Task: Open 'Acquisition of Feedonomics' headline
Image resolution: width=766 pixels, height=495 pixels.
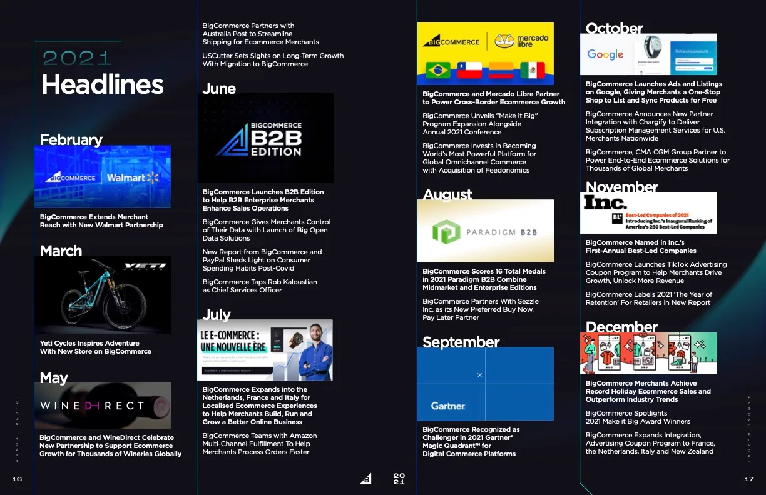Action: [x=479, y=157]
